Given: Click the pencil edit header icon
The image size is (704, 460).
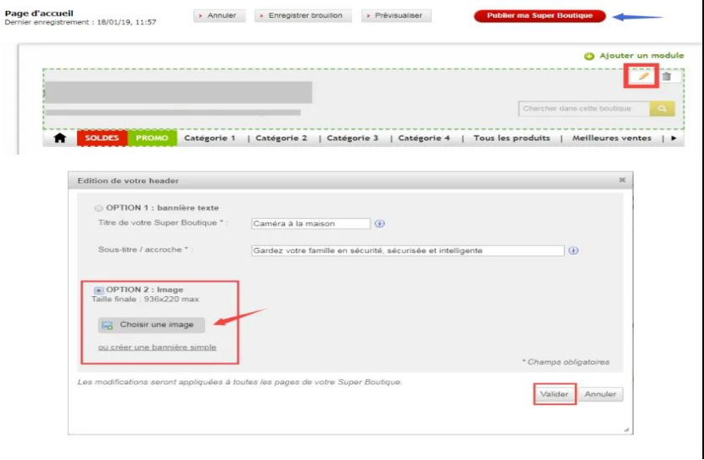Looking at the screenshot, I should [x=644, y=76].
